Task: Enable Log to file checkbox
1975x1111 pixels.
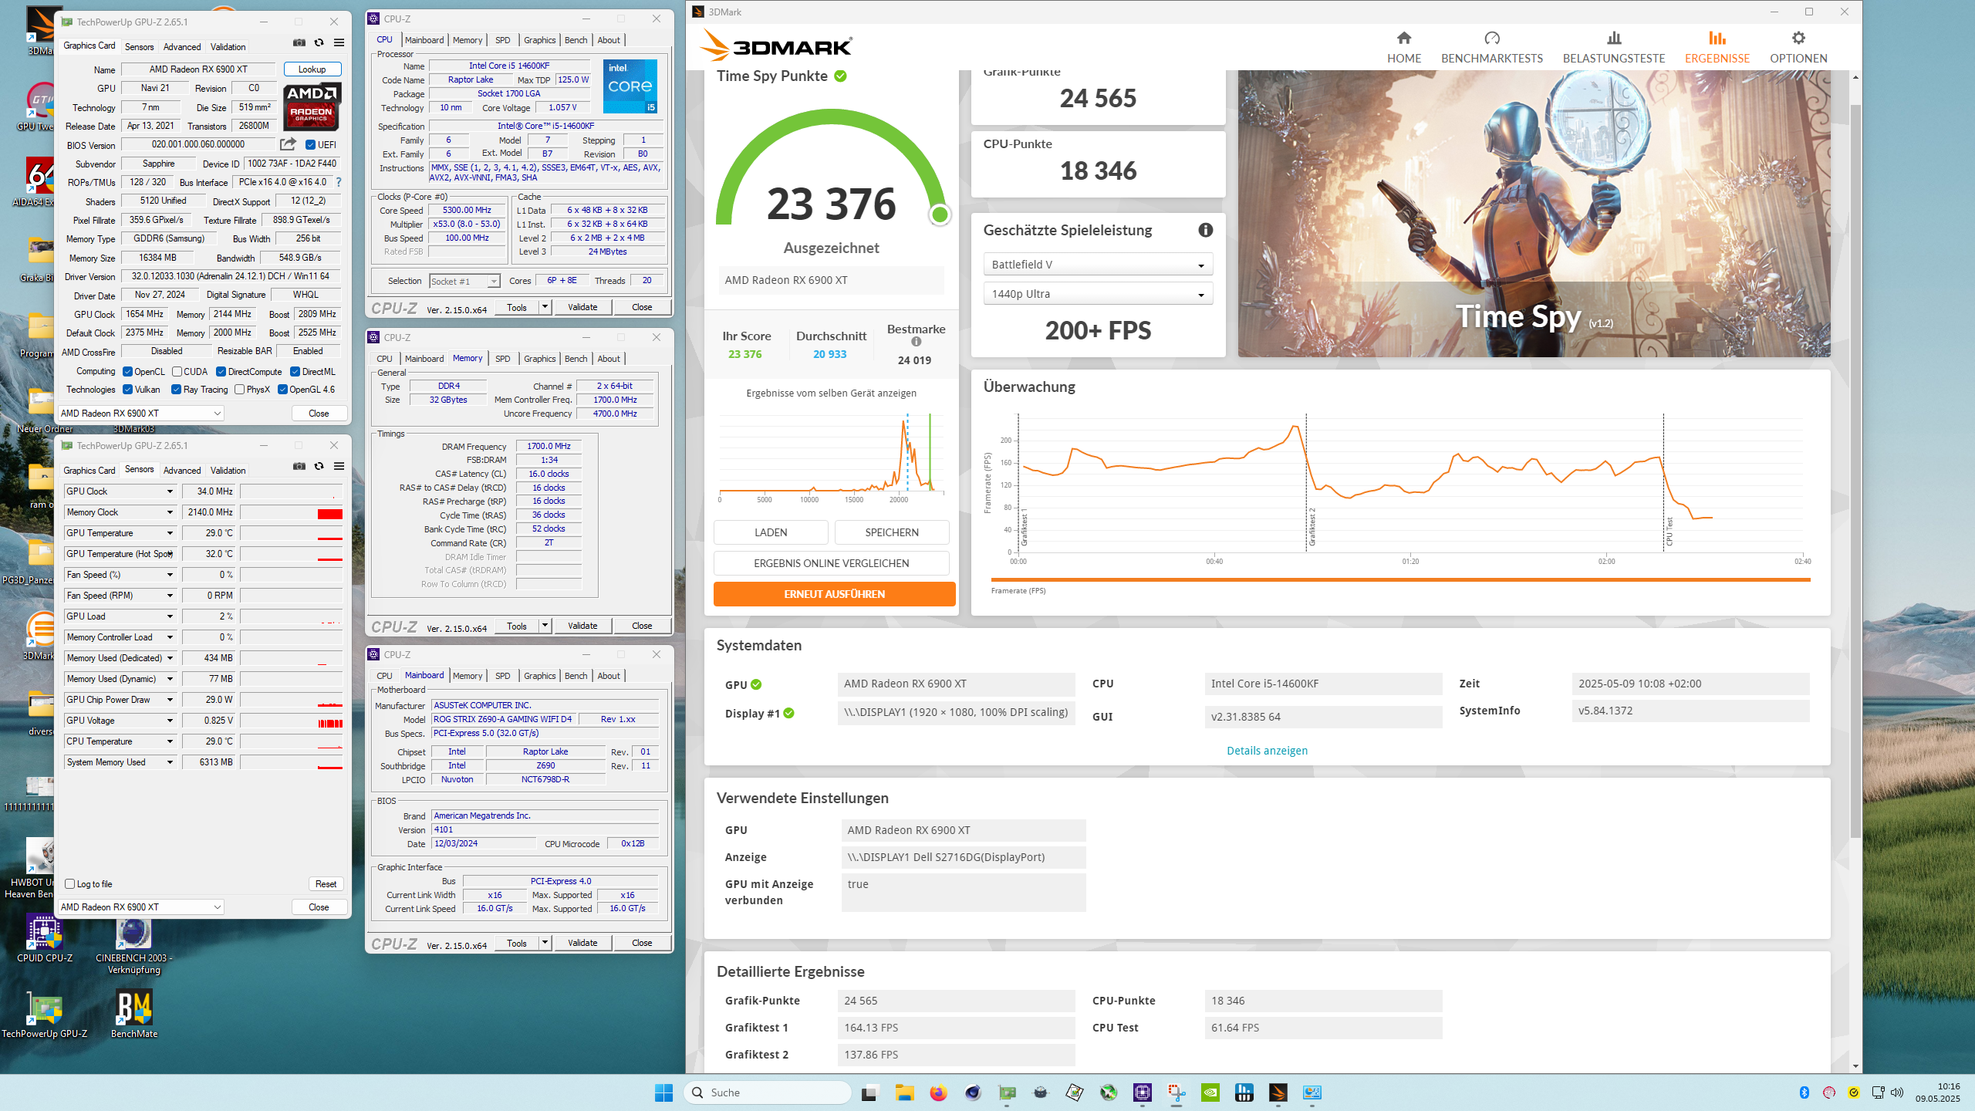Action: click(70, 884)
